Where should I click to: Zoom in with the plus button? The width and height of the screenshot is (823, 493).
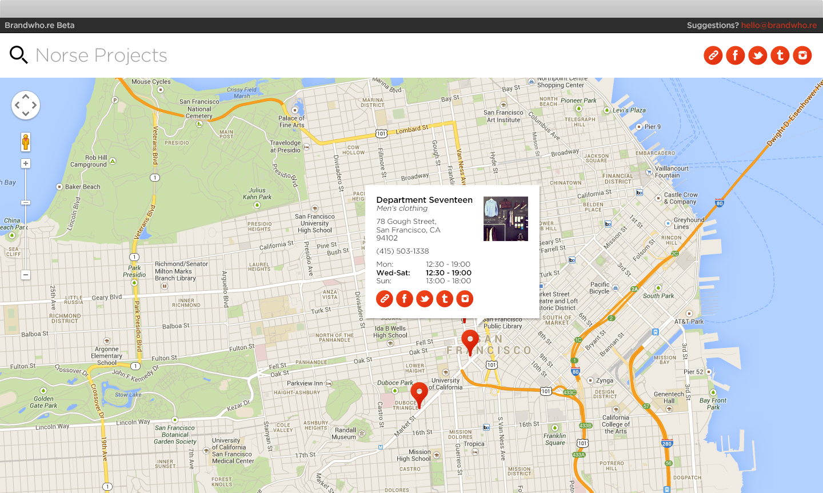[x=26, y=163]
